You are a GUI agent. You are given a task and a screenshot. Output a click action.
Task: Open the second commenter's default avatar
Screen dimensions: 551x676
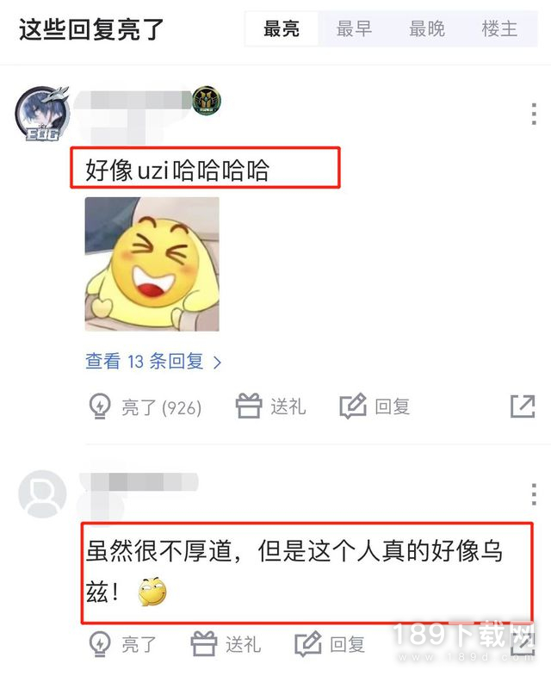pyautogui.click(x=42, y=494)
